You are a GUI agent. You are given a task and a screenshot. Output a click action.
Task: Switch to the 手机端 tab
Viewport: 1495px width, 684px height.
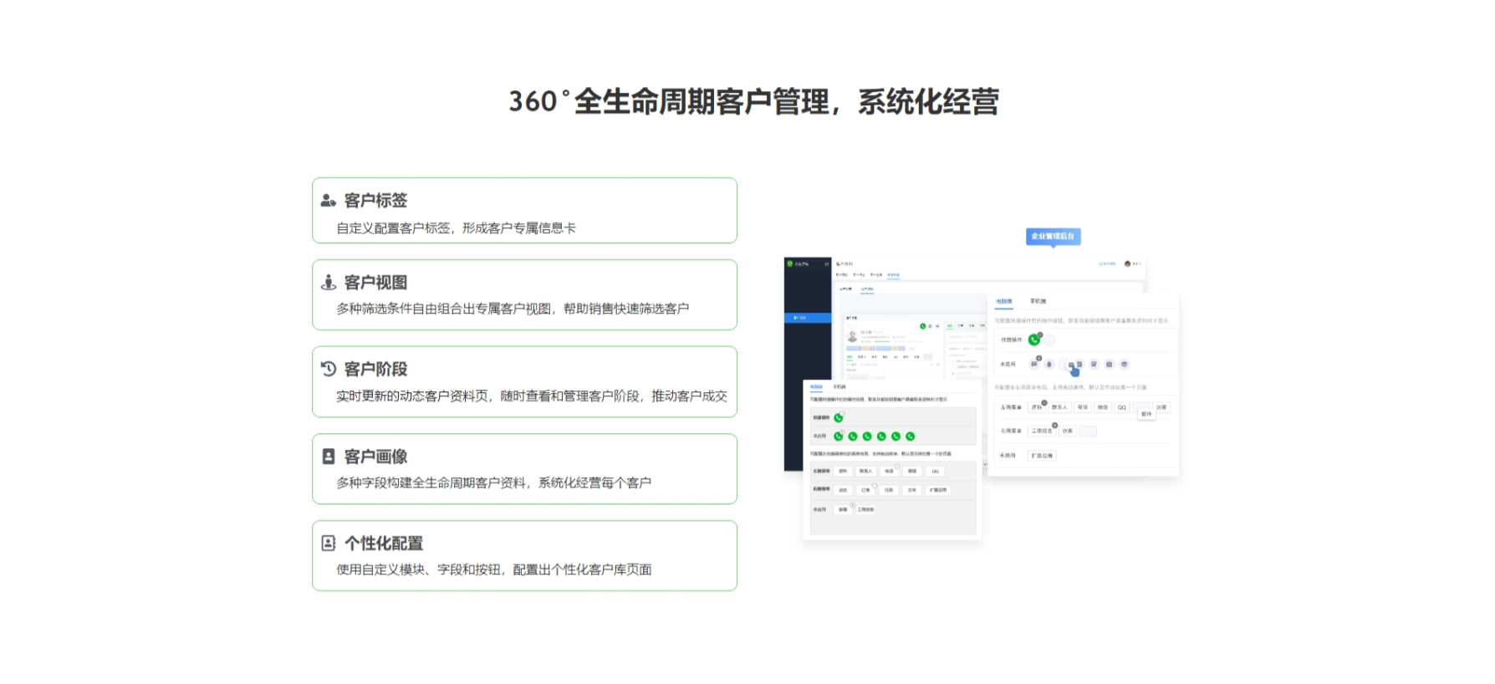click(x=1038, y=301)
